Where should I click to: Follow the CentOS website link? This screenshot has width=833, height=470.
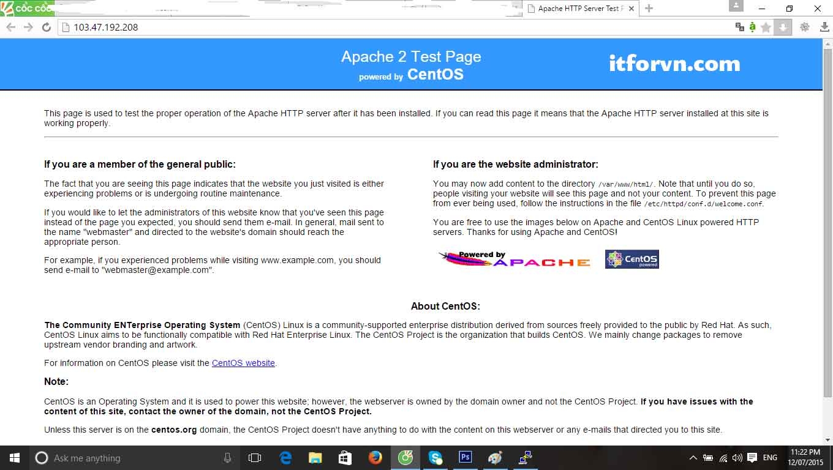click(x=243, y=363)
